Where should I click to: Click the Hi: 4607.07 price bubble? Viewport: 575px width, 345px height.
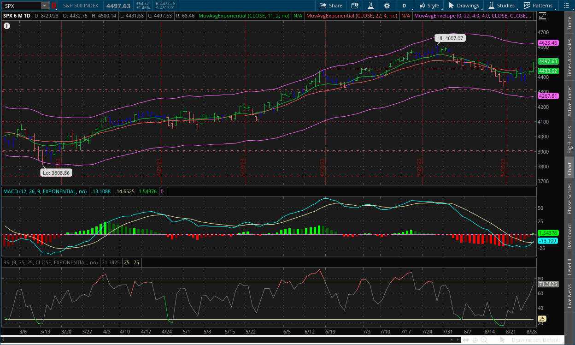[450, 39]
